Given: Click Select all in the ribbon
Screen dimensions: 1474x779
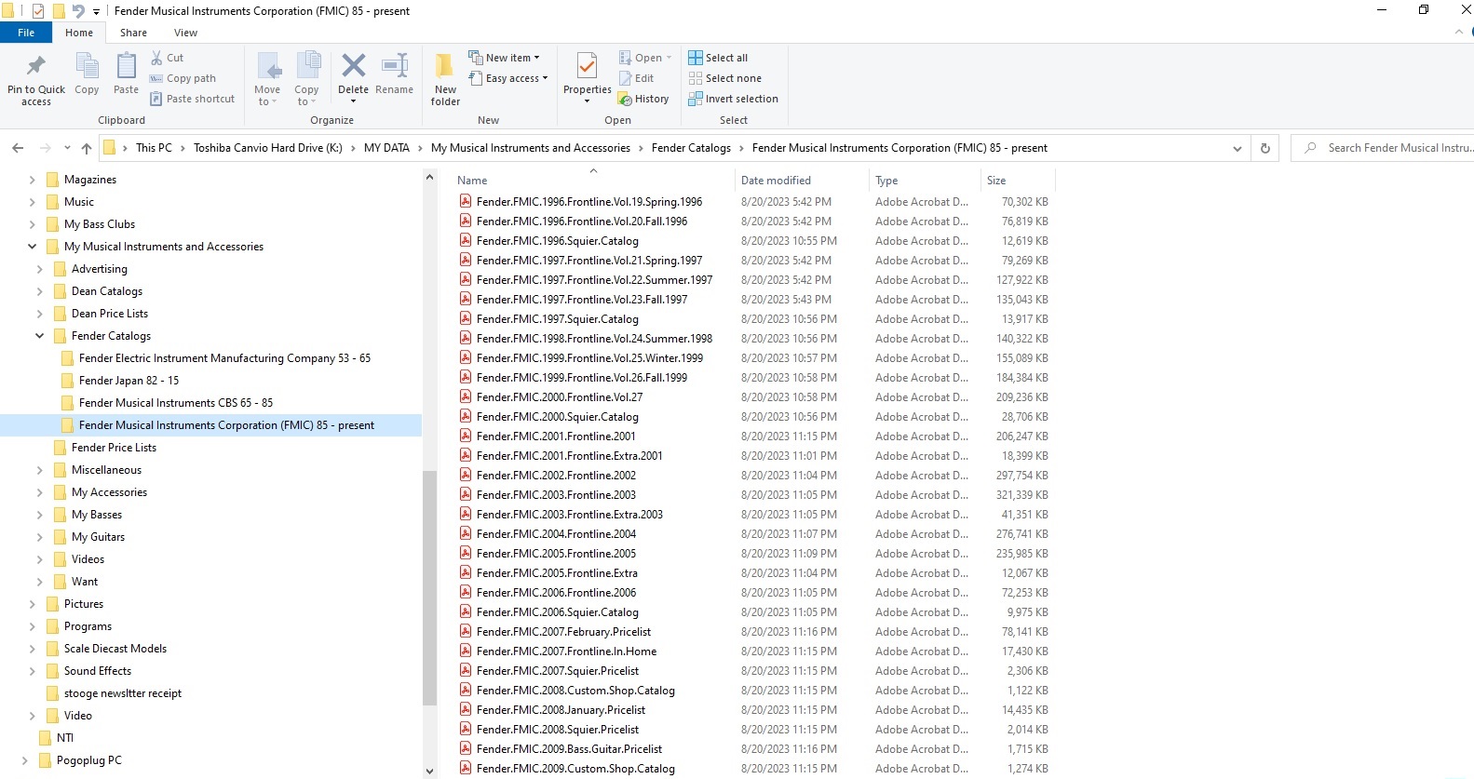Looking at the screenshot, I should tap(718, 58).
